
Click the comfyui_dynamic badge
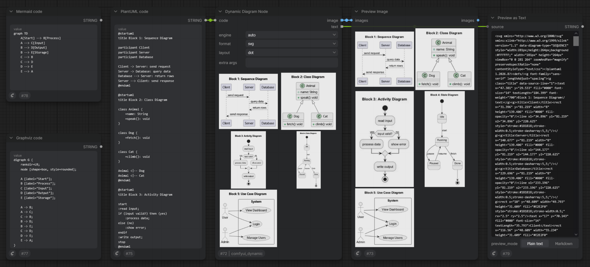(247, 253)
